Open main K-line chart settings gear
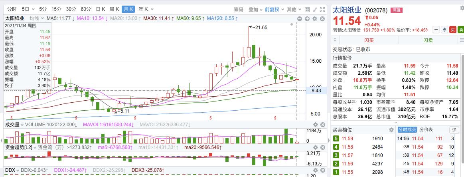Image resolution: width=464 pixels, height=177 pixels. tap(315, 19)
